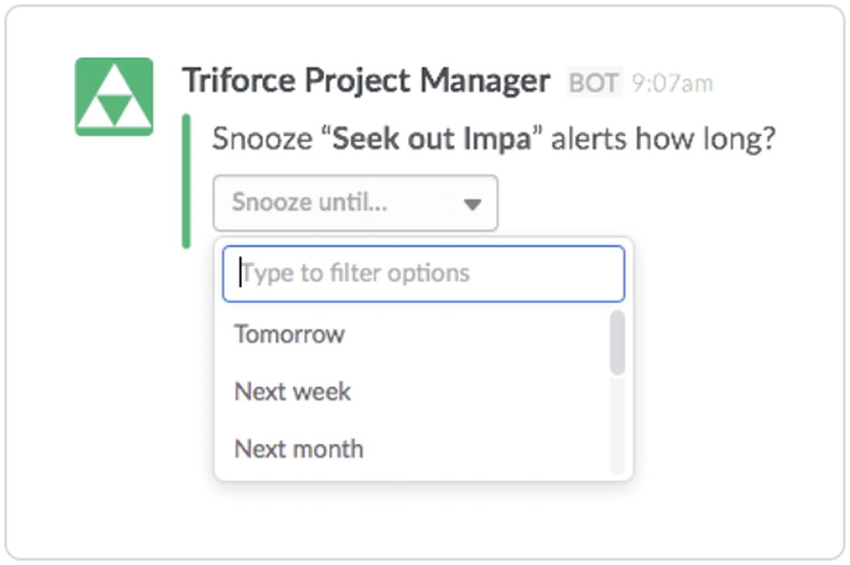850x565 pixels.
Task: Click the options list scrollbar thumb
Action: pos(617,343)
